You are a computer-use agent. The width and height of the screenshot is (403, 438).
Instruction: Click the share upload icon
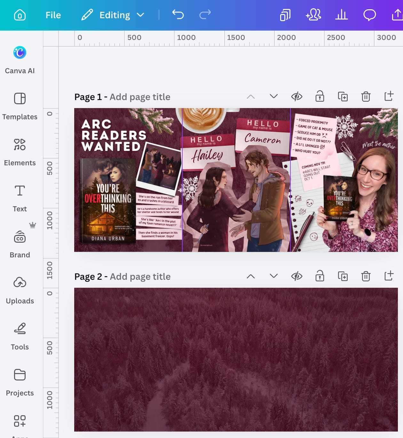(397, 15)
